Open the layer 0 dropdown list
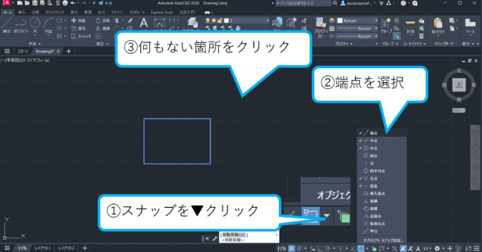Viewport: 482px width, 252px height. pos(237,21)
